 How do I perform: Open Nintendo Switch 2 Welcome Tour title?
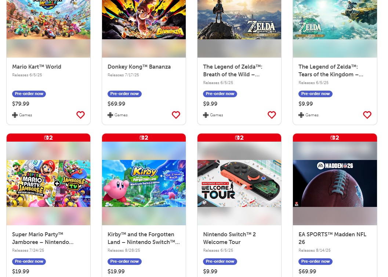pyautogui.click(x=229, y=238)
